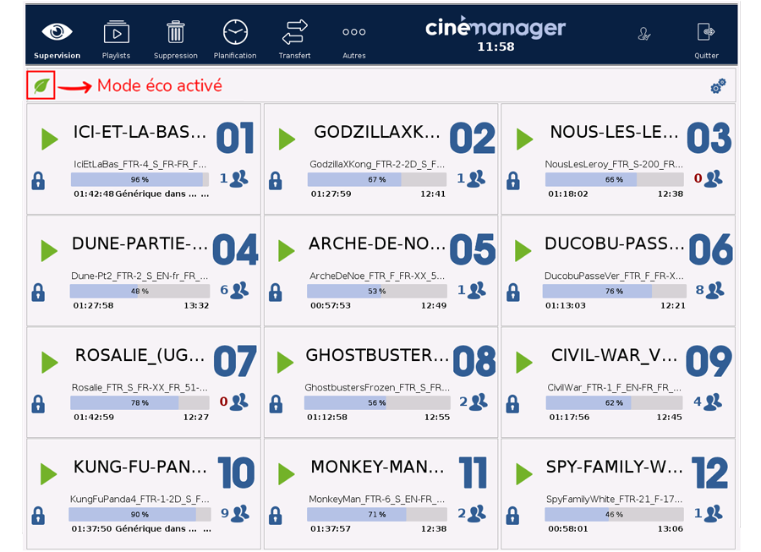Click the audience icon on screen 06
The height and width of the screenshot is (552, 761).
tap(715, 290)
